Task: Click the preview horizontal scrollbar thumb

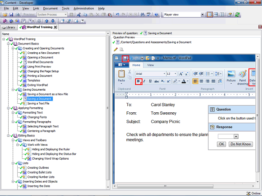Action: [x=165, y=186]
